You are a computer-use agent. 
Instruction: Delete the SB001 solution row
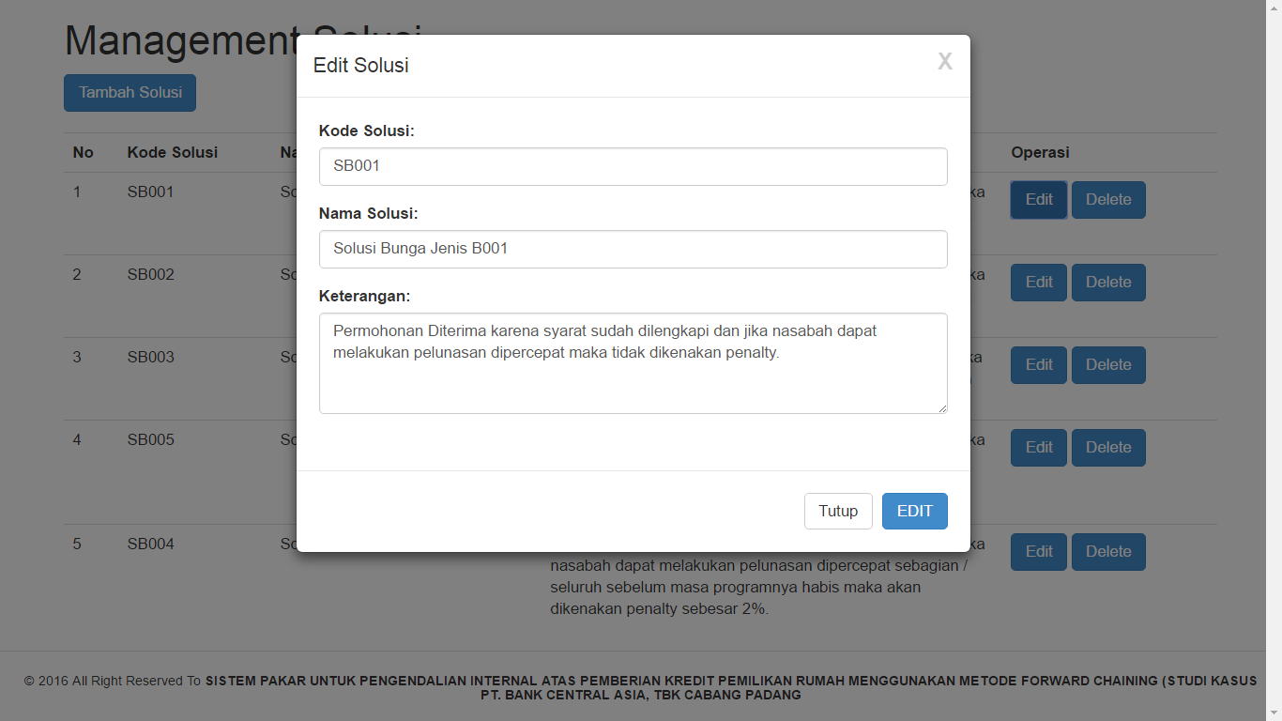tap(1108, 200)
